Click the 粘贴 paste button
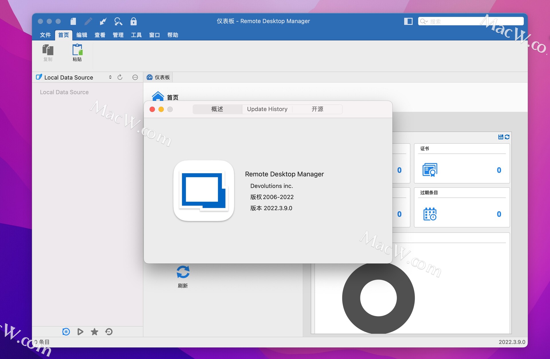 (77, 53)
